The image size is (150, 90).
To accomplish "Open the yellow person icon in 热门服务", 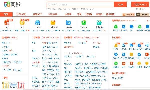I will [116, 45].
